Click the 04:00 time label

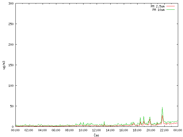42,130
